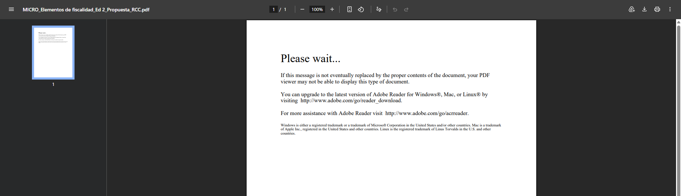The image size is (681, 196).
Task: Rotate the document counterclockwise
Action: [x=361, y=10]
